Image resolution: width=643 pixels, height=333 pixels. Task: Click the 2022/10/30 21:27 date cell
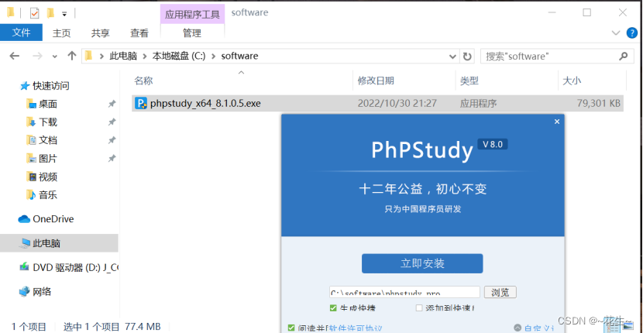(397, 103)
